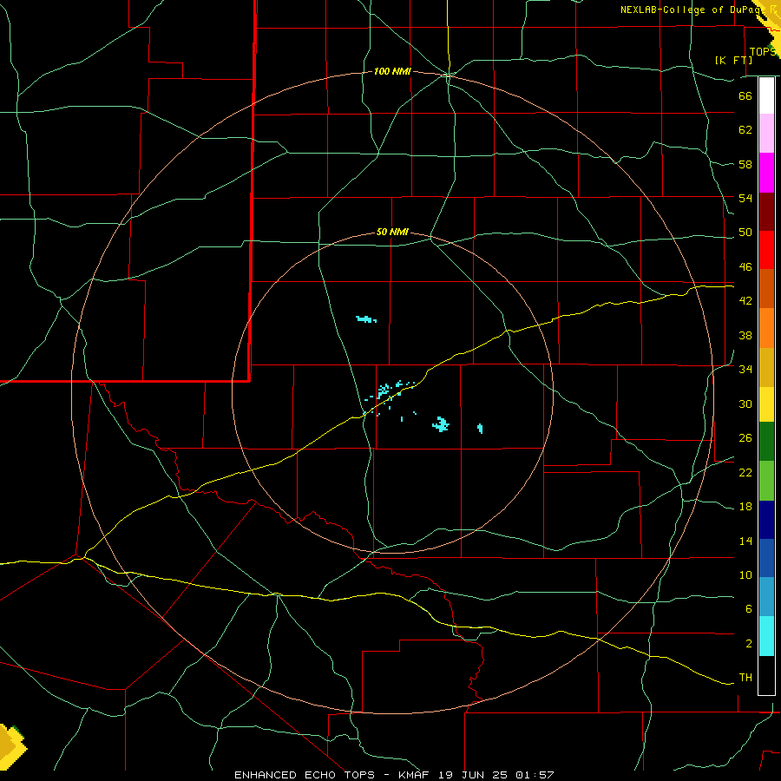Click the '54' scale value
781x781 pixels.
(745, 198)
